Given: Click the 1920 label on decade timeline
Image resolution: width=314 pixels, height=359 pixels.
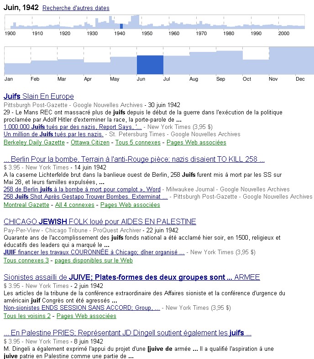Looking at the screenshot, I should 65,33.
